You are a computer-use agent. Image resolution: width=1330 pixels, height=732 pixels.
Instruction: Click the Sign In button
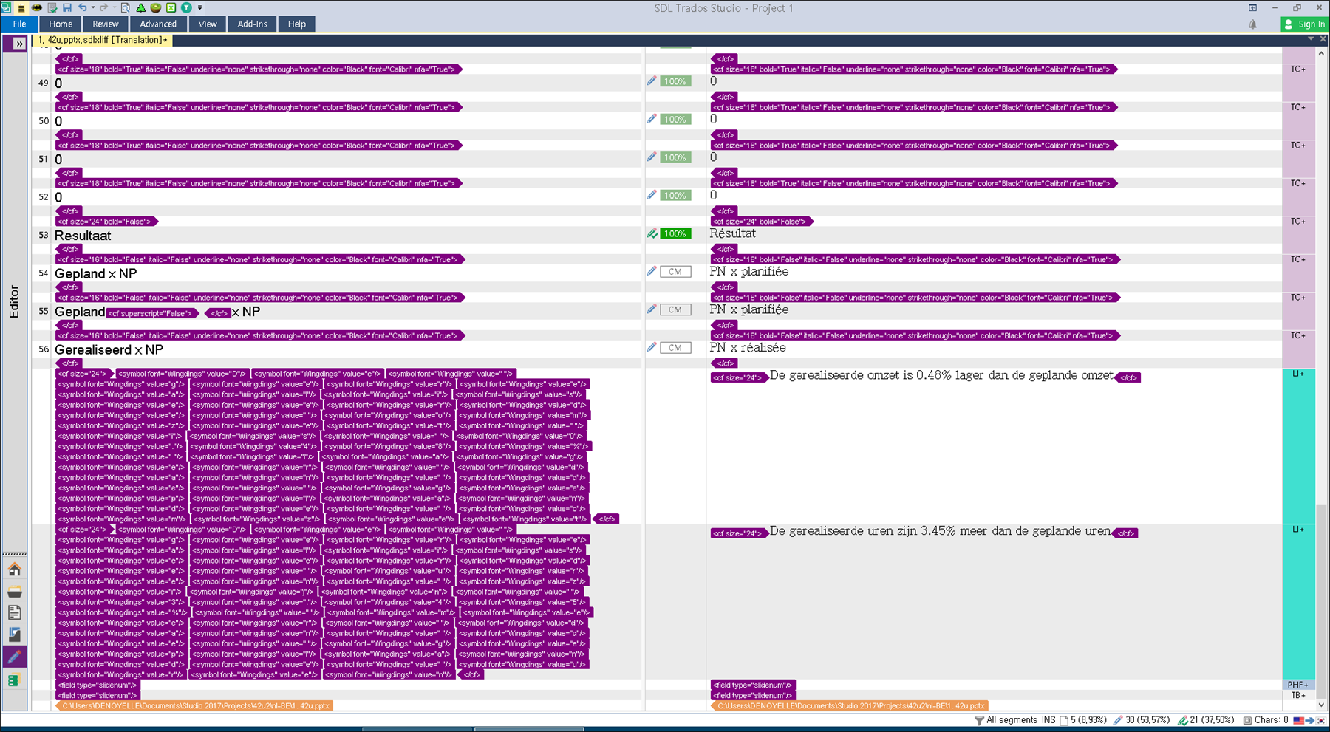tap(1305, 24)
